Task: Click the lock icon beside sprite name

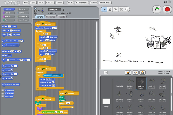Action: (x=63, y=10)
